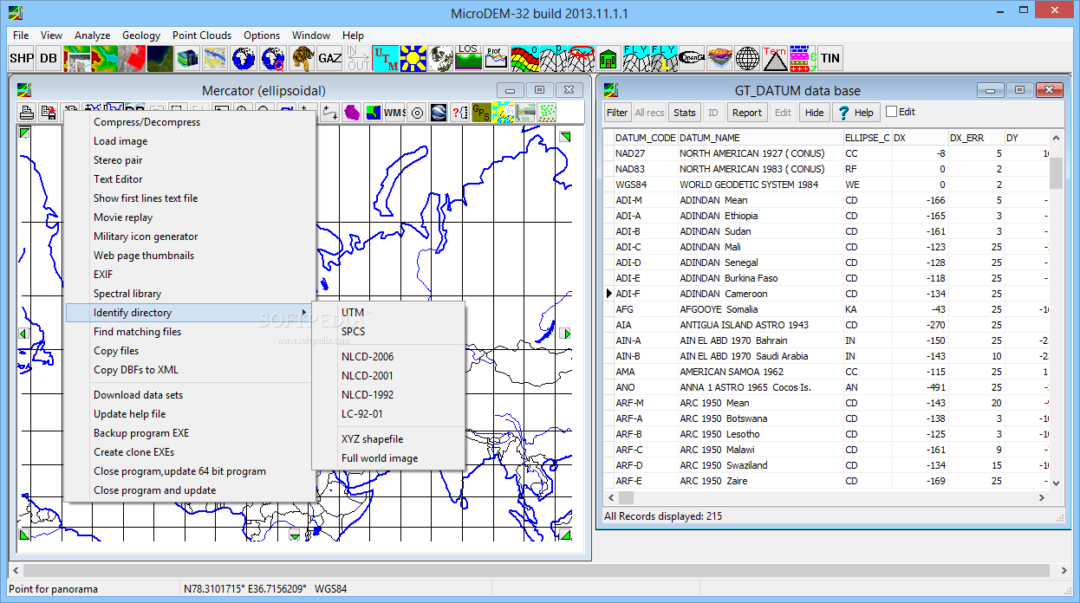1080x603 pixels.
Task: Select the AFGOOYE Somalia row
Action: point(831,309)
